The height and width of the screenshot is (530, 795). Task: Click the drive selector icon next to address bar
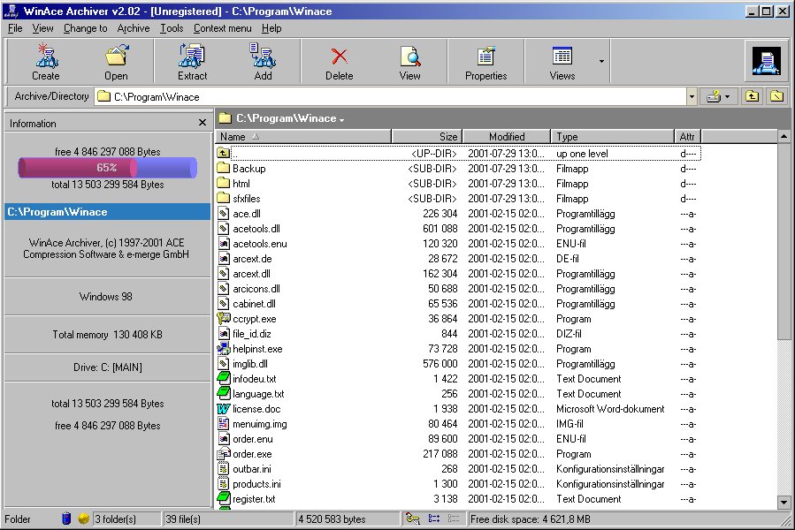[714, 95]
